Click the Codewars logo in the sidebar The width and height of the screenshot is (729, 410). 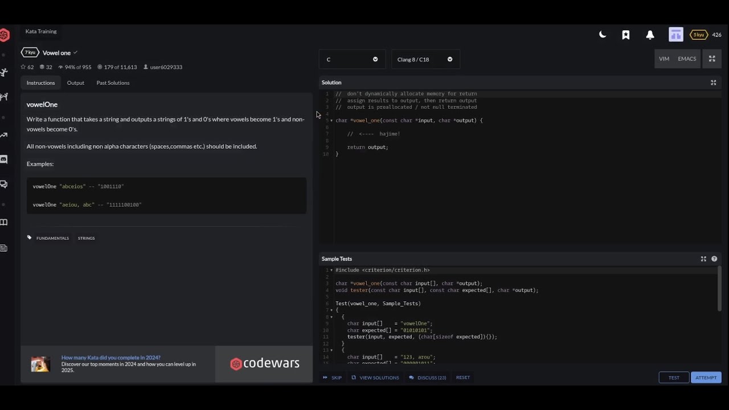(x=4, y=35)
